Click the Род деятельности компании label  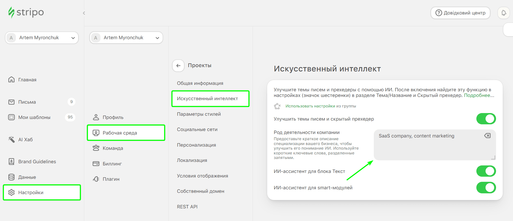[x=306, y=132]
